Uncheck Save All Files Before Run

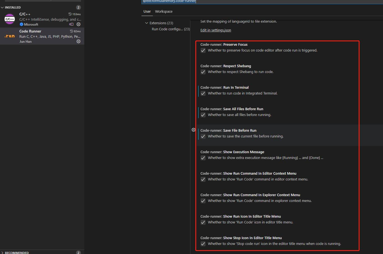pyautogui.click(x=203, y=115)
